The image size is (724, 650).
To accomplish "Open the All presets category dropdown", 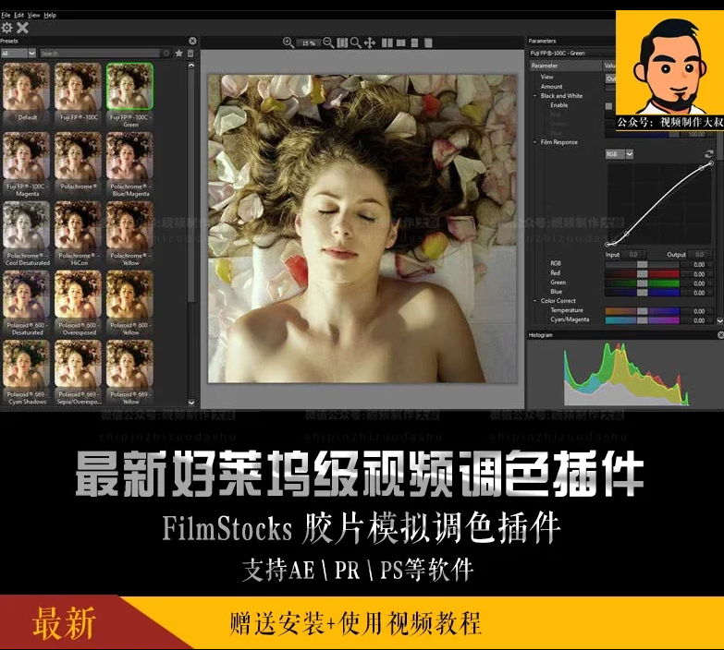I will click(x=18, y=54).
